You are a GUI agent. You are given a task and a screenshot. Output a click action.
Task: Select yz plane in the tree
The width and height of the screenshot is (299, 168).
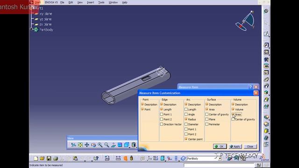coord(45,19)
